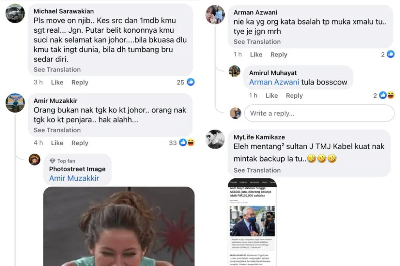Open the laughing woman image in reply
Screen dimensions: 400x266
(119, 226)
